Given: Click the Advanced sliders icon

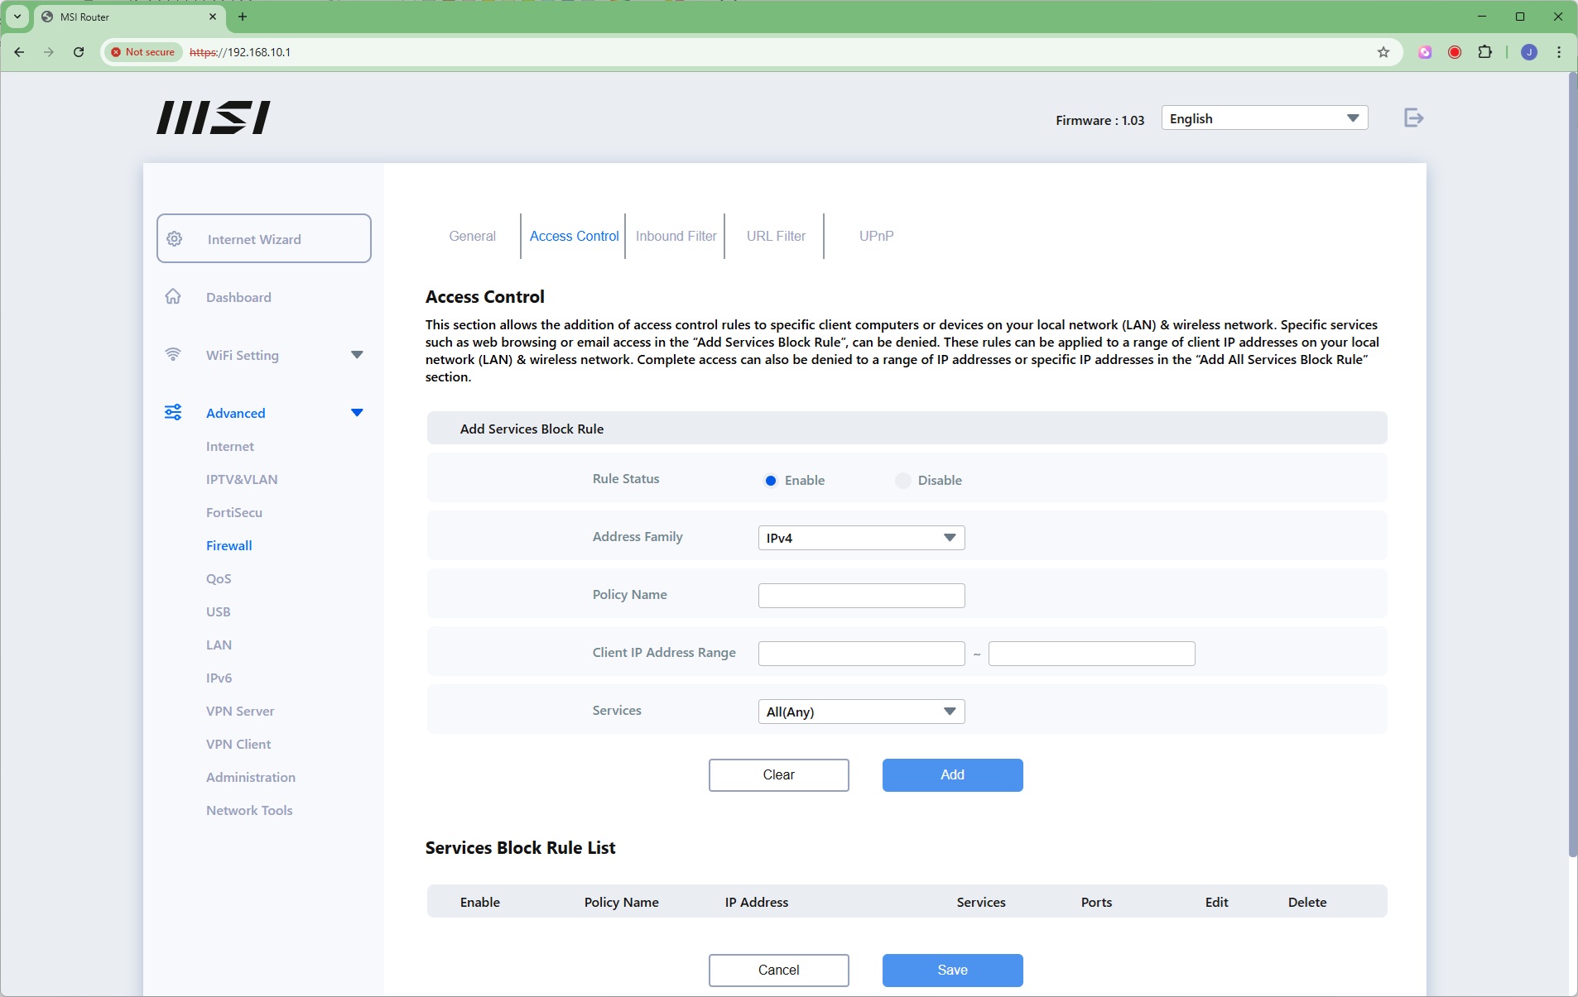Looking at the screenshot, I should [173, 412].
